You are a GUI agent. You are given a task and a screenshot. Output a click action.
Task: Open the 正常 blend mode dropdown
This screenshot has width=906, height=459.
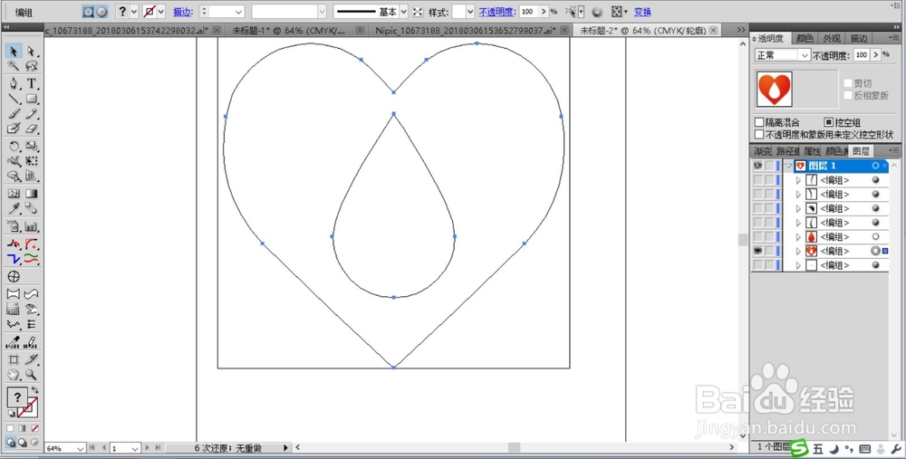click(x=783, y=55)
